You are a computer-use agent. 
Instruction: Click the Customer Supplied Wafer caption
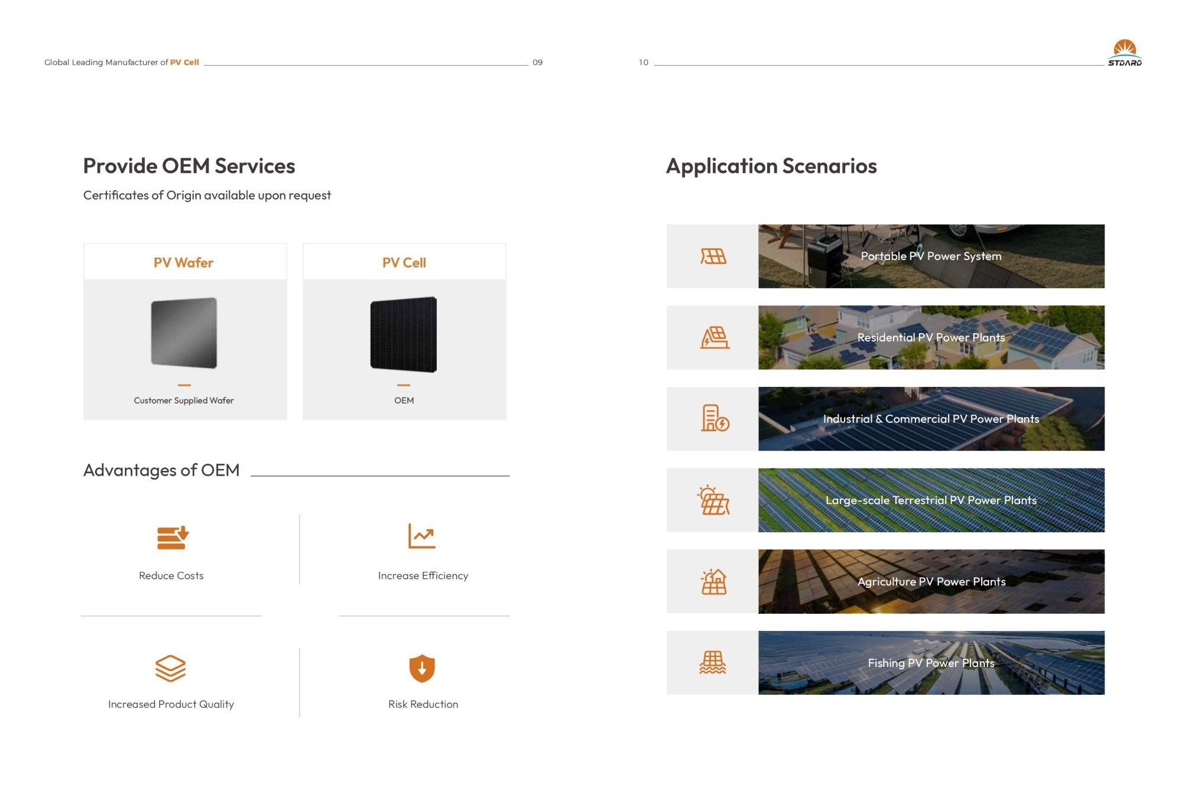click(184, 401)
